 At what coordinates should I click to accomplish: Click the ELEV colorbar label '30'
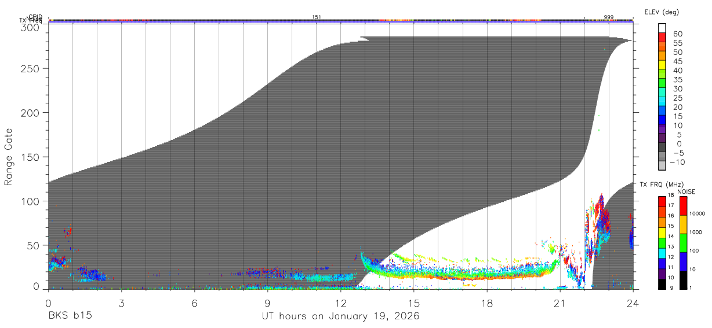tap(678, 89)
